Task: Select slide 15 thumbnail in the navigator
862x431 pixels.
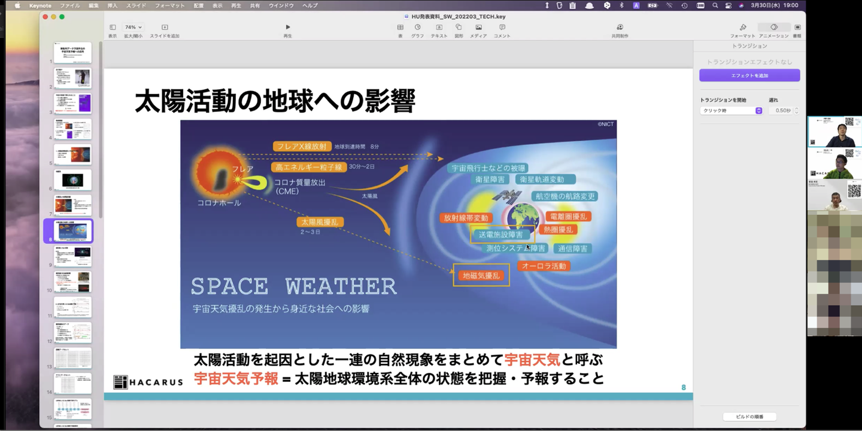Action: point(72,409)
